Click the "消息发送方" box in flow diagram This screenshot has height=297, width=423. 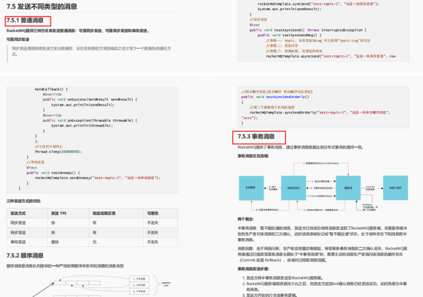point(293,188)
